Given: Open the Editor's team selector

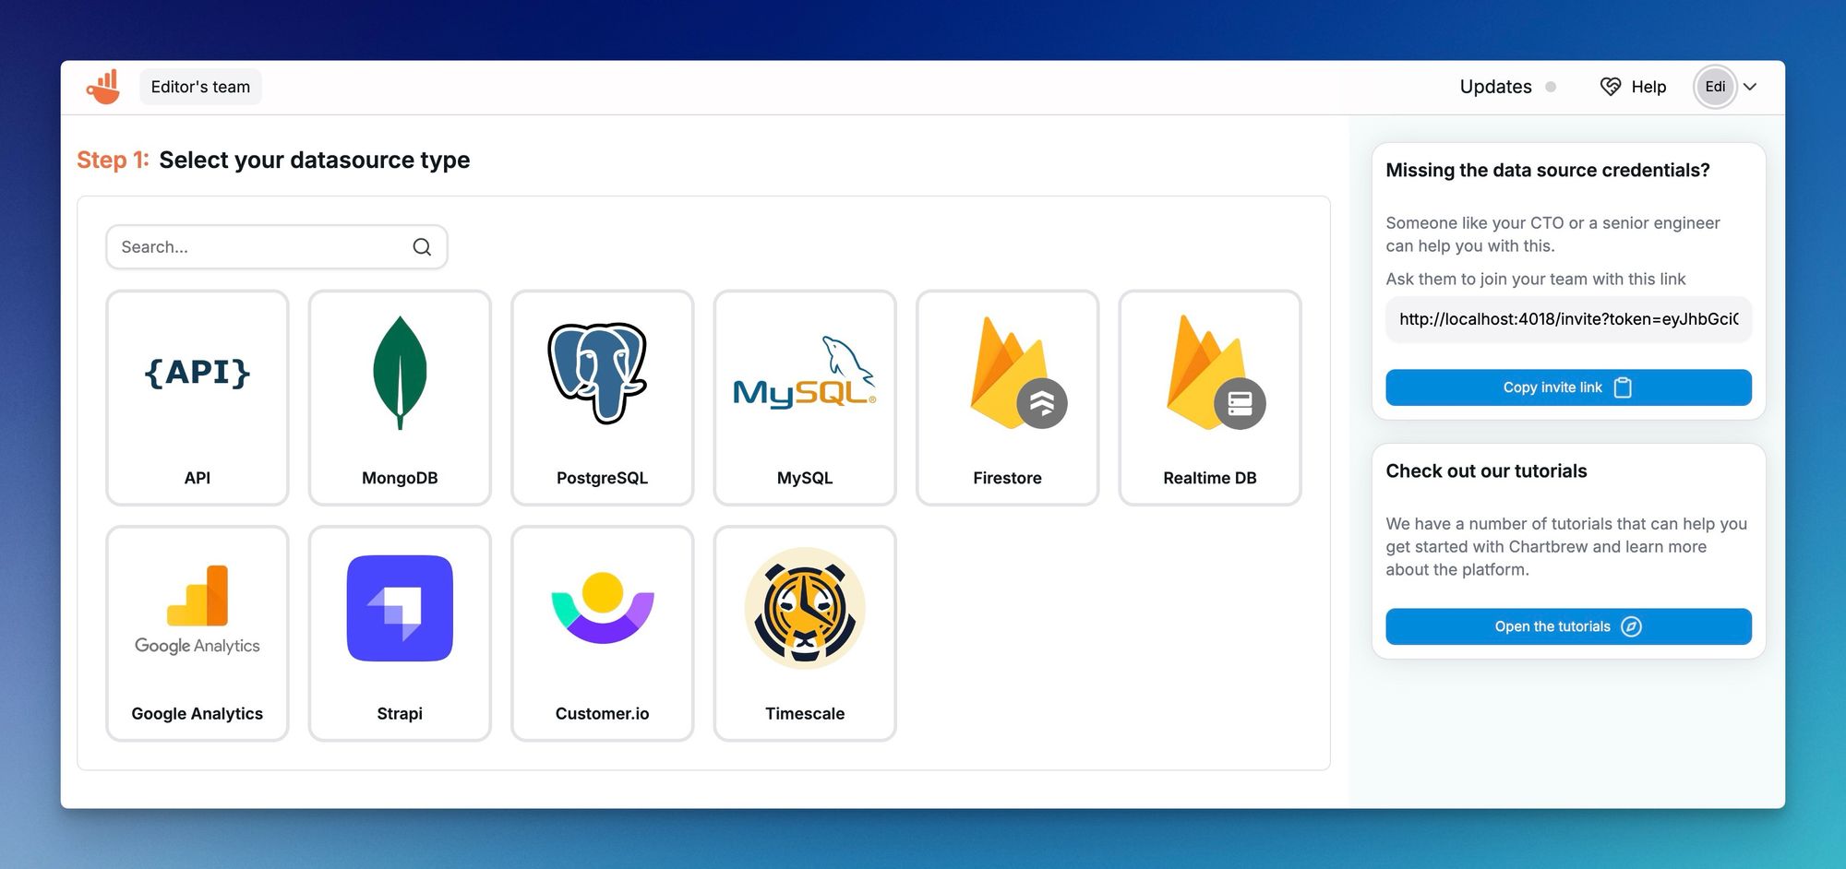Looking at the screenshot, I should [x=200, y=87].
